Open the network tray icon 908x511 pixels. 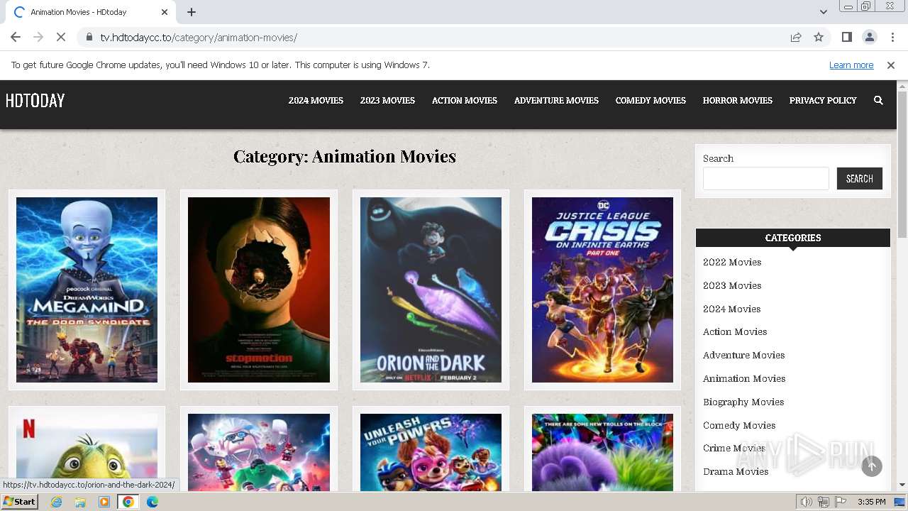824,502
